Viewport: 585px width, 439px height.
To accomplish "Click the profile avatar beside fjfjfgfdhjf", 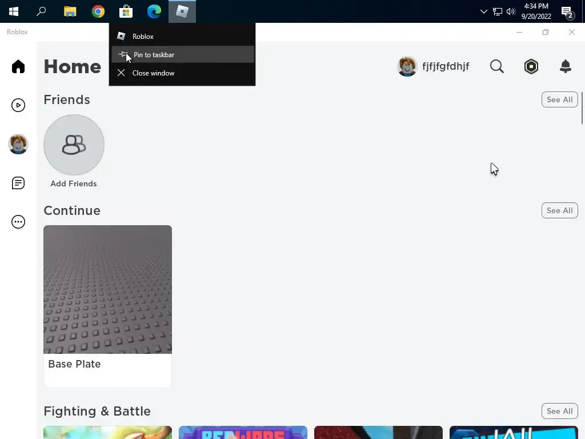I will coord(407,66).
